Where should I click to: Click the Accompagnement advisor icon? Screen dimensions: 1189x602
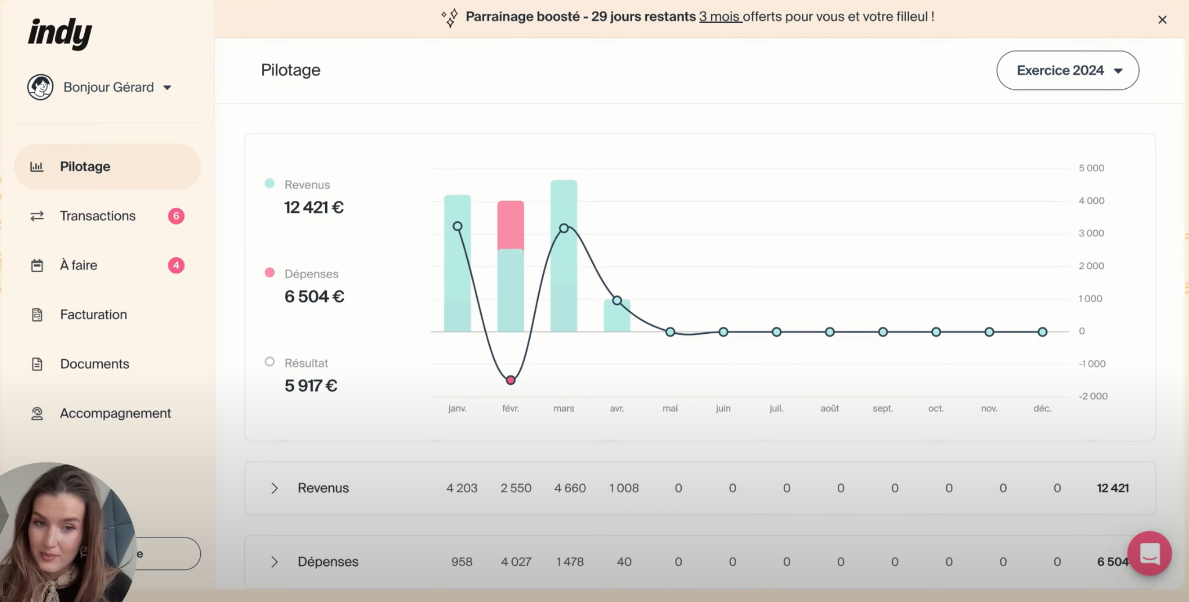(x=37, y=413)
